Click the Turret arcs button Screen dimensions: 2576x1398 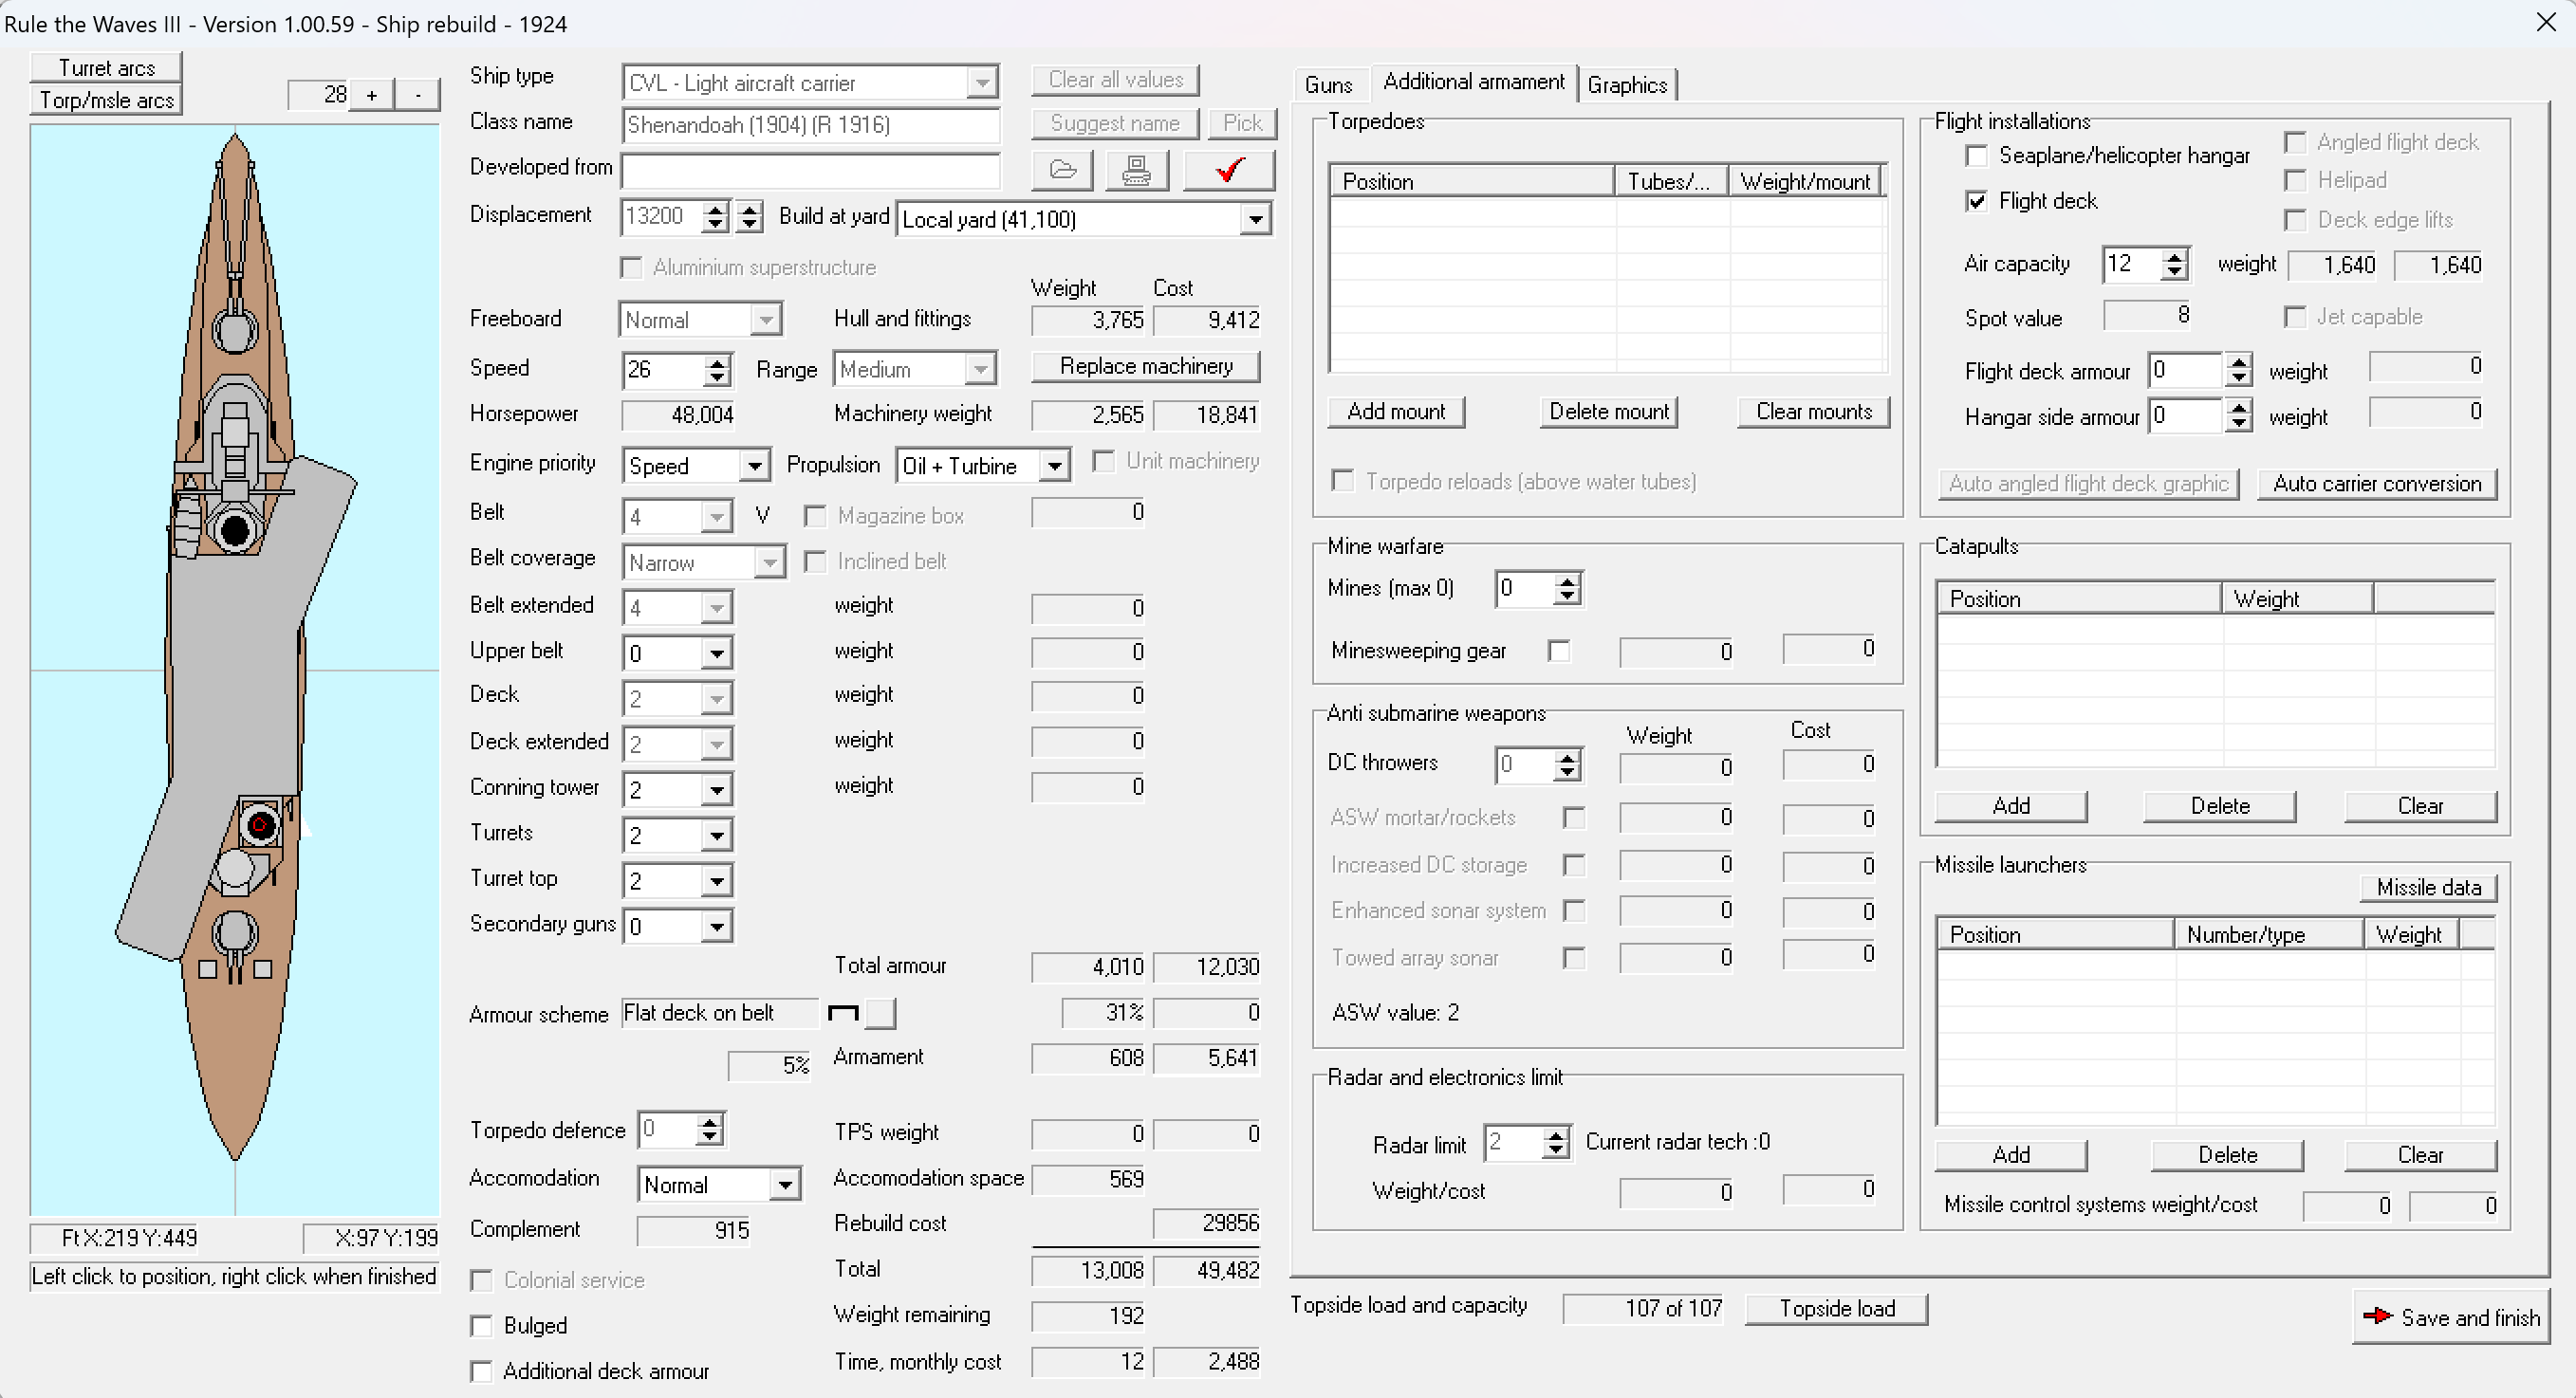click(x=106, y=67)
